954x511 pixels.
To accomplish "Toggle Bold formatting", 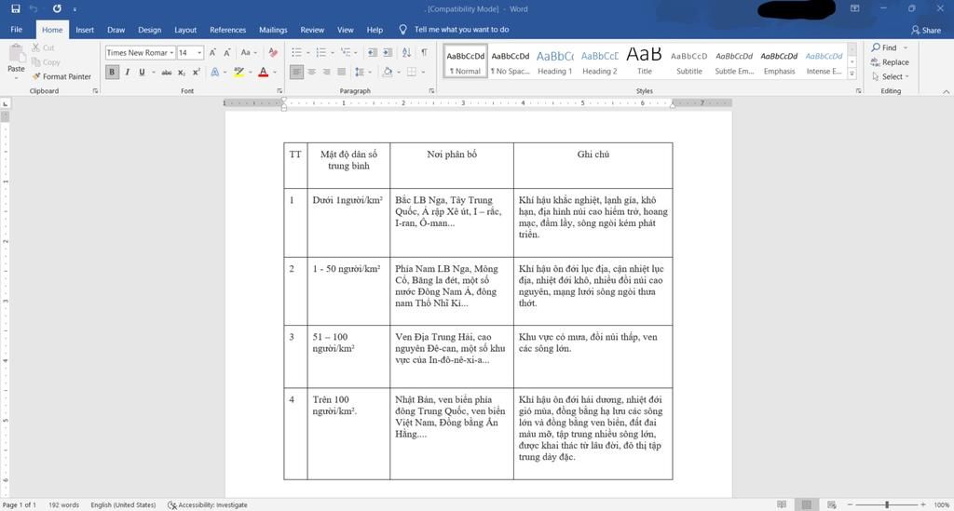I will [112, 73].
